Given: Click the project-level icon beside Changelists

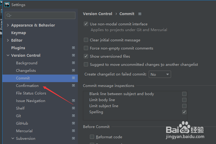Looking at the screenshot, I should point(73,70).
